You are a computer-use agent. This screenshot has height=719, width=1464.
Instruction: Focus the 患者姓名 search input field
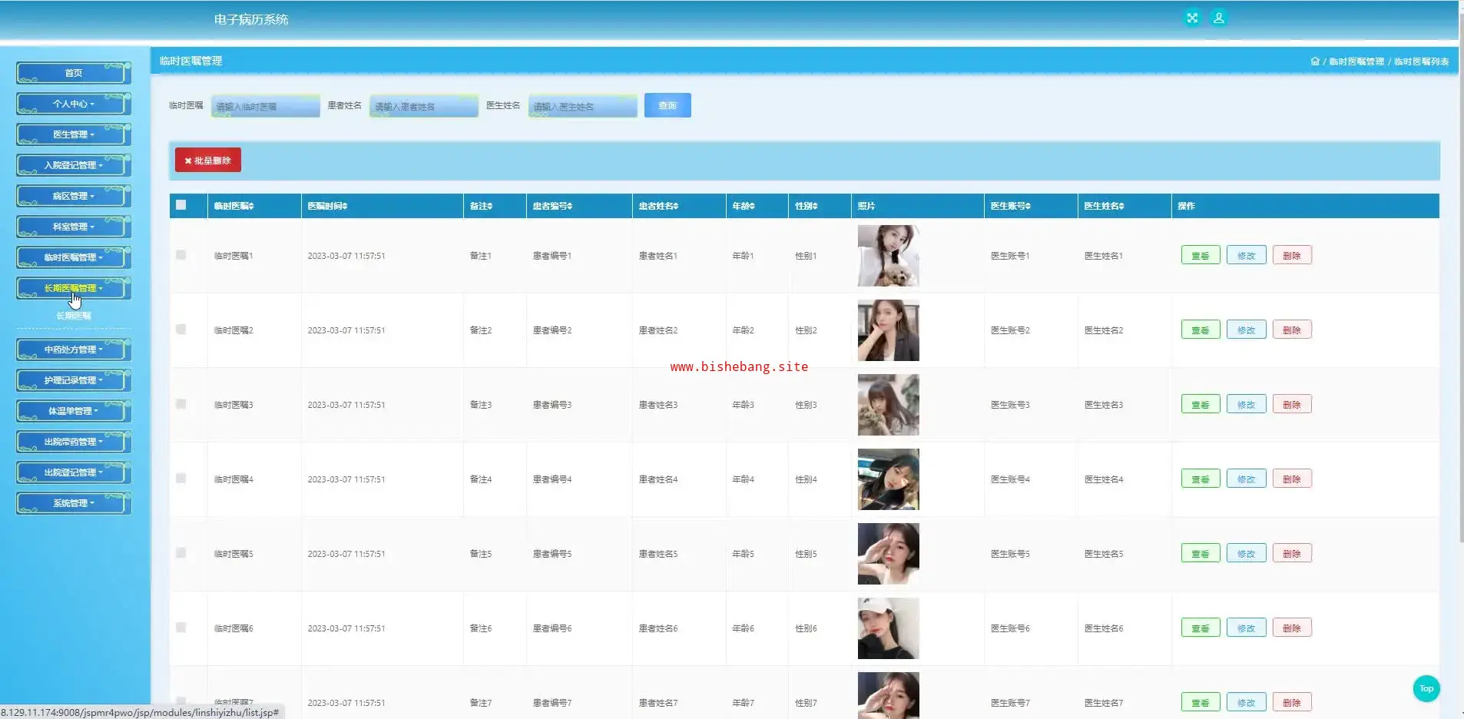pyautogui.click(x=423, y=106)
